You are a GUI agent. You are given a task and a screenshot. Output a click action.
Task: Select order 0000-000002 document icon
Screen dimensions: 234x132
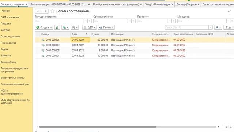pos(43,51)
